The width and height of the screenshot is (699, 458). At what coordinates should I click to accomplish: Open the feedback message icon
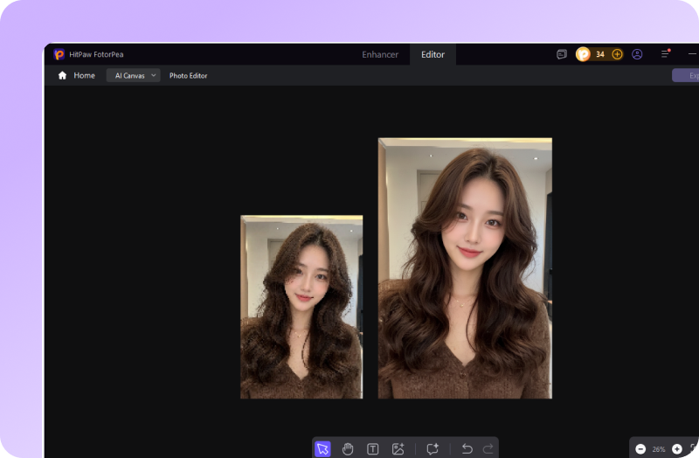coord(562,54)
